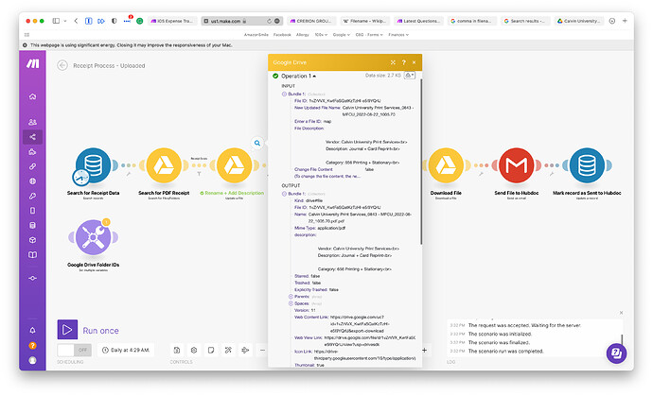653x396 pixels.
Task: Open Data structures cube icon in sidebar
Action: pyautogui.click(x=32, y=240)
